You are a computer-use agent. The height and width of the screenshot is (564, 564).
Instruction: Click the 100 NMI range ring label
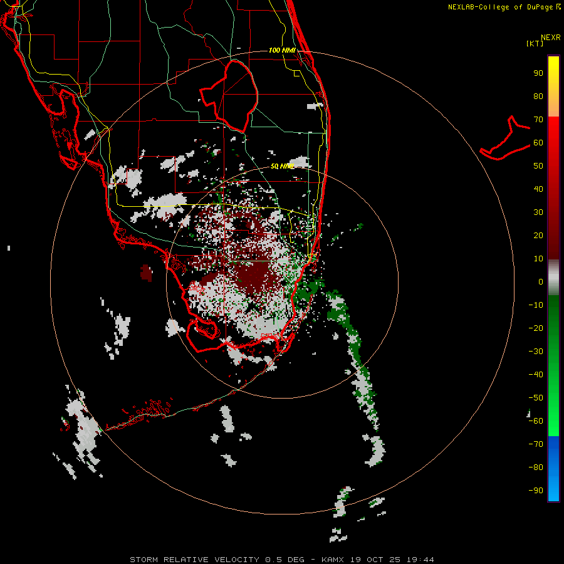[282, 50]
